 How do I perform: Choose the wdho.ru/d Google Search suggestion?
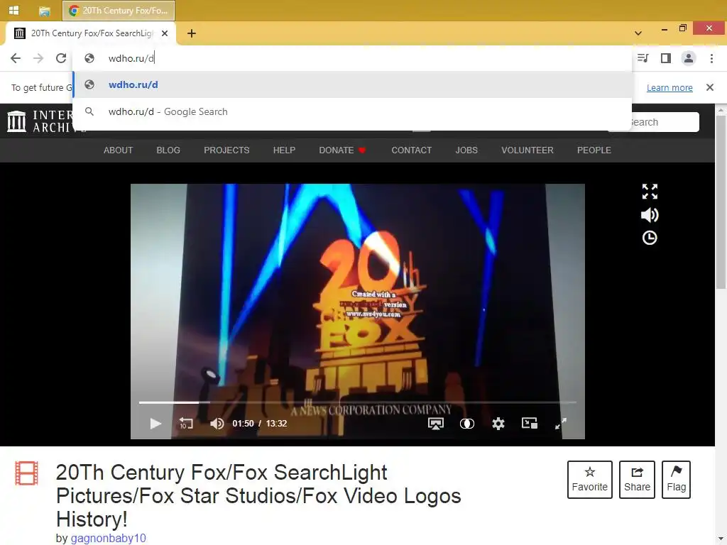tap(352, 111)
